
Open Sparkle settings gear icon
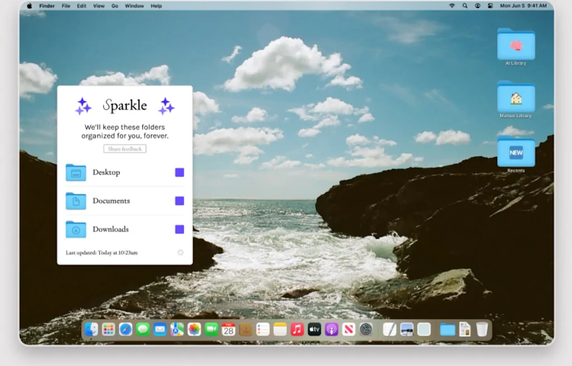(x=180, y=253)
